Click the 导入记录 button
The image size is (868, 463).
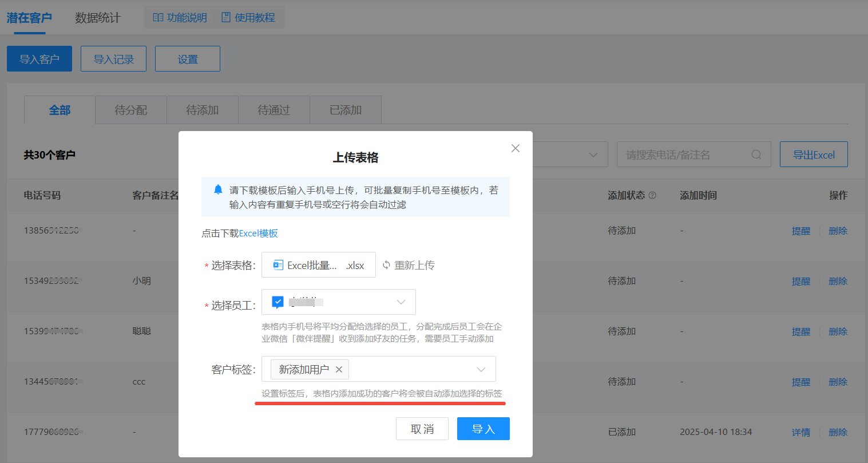[x=113, y=59]
